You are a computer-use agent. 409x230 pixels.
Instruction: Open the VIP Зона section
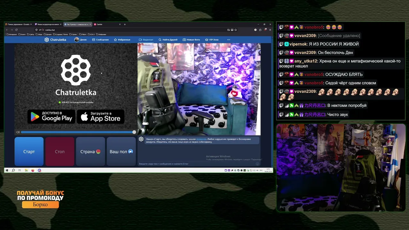click(212, 40)
